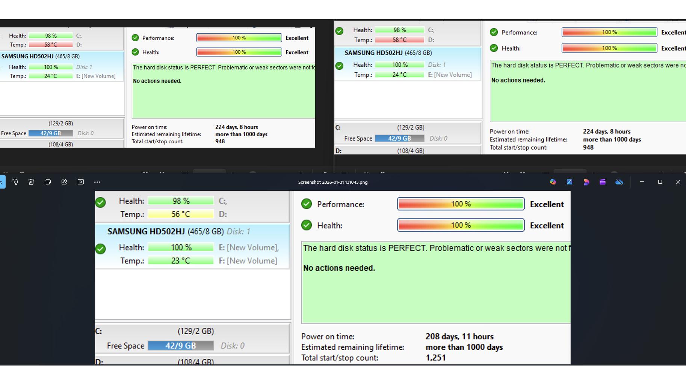Screen dimensions: 686x385
Task: Click the blue Edit button at far left
Action: (x=2, y=182)
